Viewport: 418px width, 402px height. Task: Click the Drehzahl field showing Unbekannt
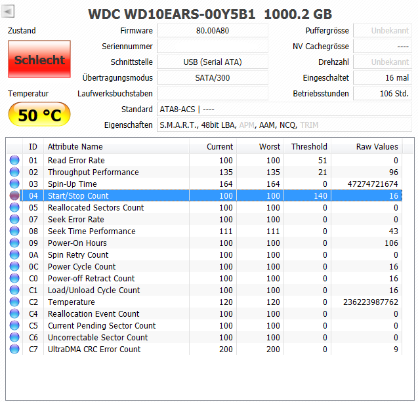click(383, 62)
